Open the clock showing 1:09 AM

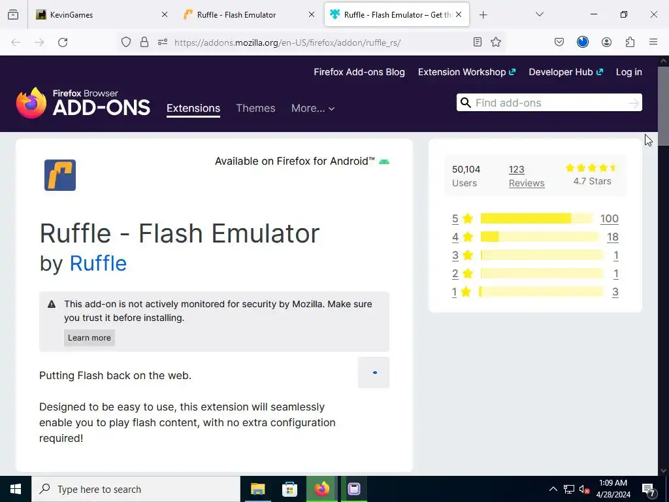click(x=613, y=489)
